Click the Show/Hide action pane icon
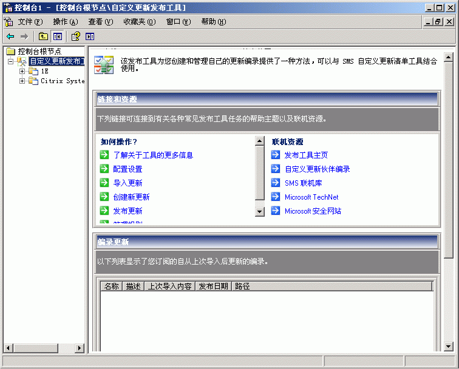The image size is (459, 369). coord(90,36)
